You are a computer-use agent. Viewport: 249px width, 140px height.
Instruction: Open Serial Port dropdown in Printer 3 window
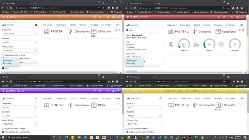tap(19, 107)
